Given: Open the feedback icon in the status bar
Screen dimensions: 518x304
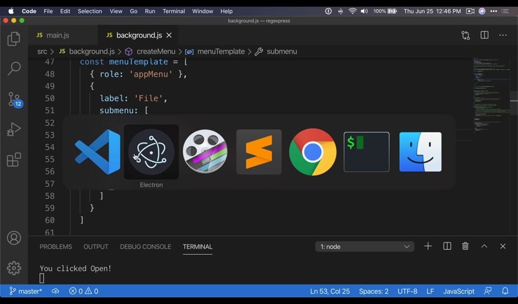Looking at the screenshot, I should (488, 291).
